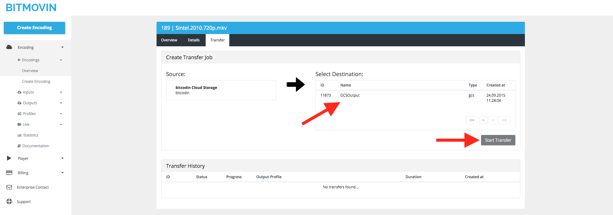Select the Transfer tab
613x215 pixels.
(x=217, y=40)
